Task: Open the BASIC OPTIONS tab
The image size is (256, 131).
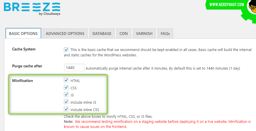Action: click(x=23, y=34)
